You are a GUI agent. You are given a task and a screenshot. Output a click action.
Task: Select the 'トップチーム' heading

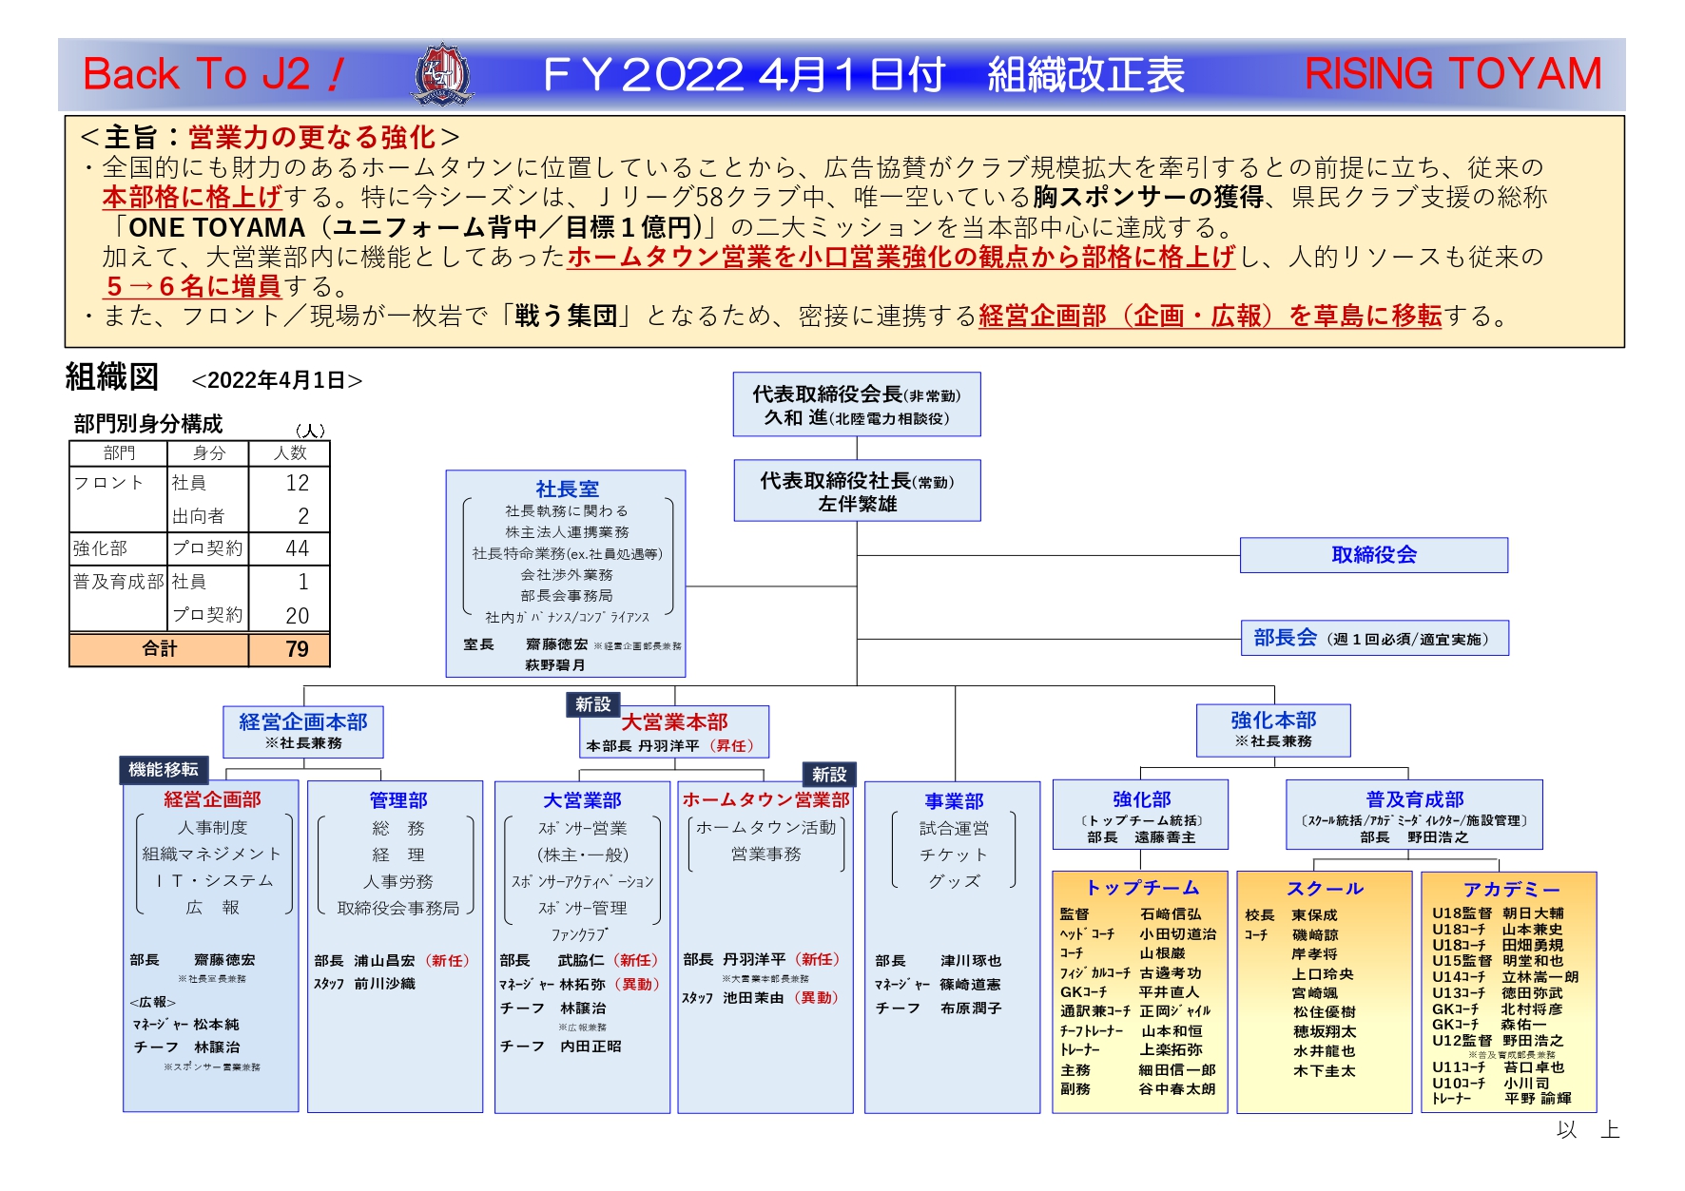click(1142, 888)
